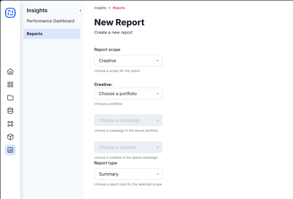Click the 'Report scope' label

(x=107, y=50)
